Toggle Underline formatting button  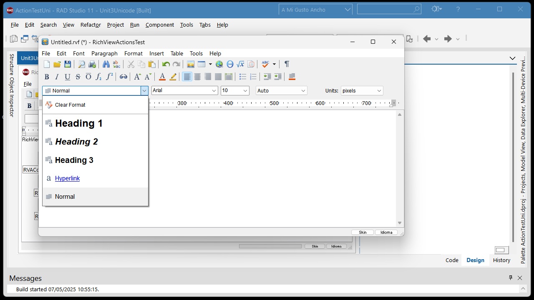[x=67, y=77]
